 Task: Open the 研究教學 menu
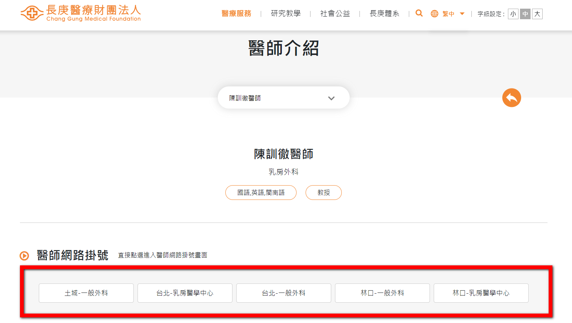286,14
